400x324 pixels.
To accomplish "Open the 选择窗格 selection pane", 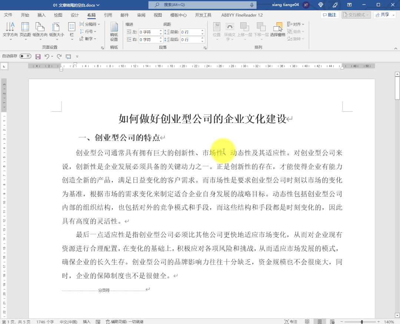I will (278, 29).
